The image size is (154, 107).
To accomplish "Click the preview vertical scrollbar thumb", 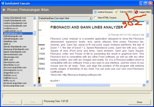I will [x=147, y=35].
